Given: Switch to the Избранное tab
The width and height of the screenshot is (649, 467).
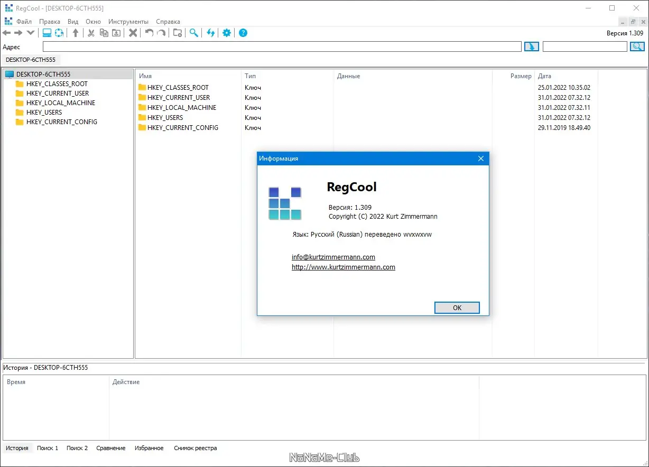Looking at the screenshot, I should [149, 448].
